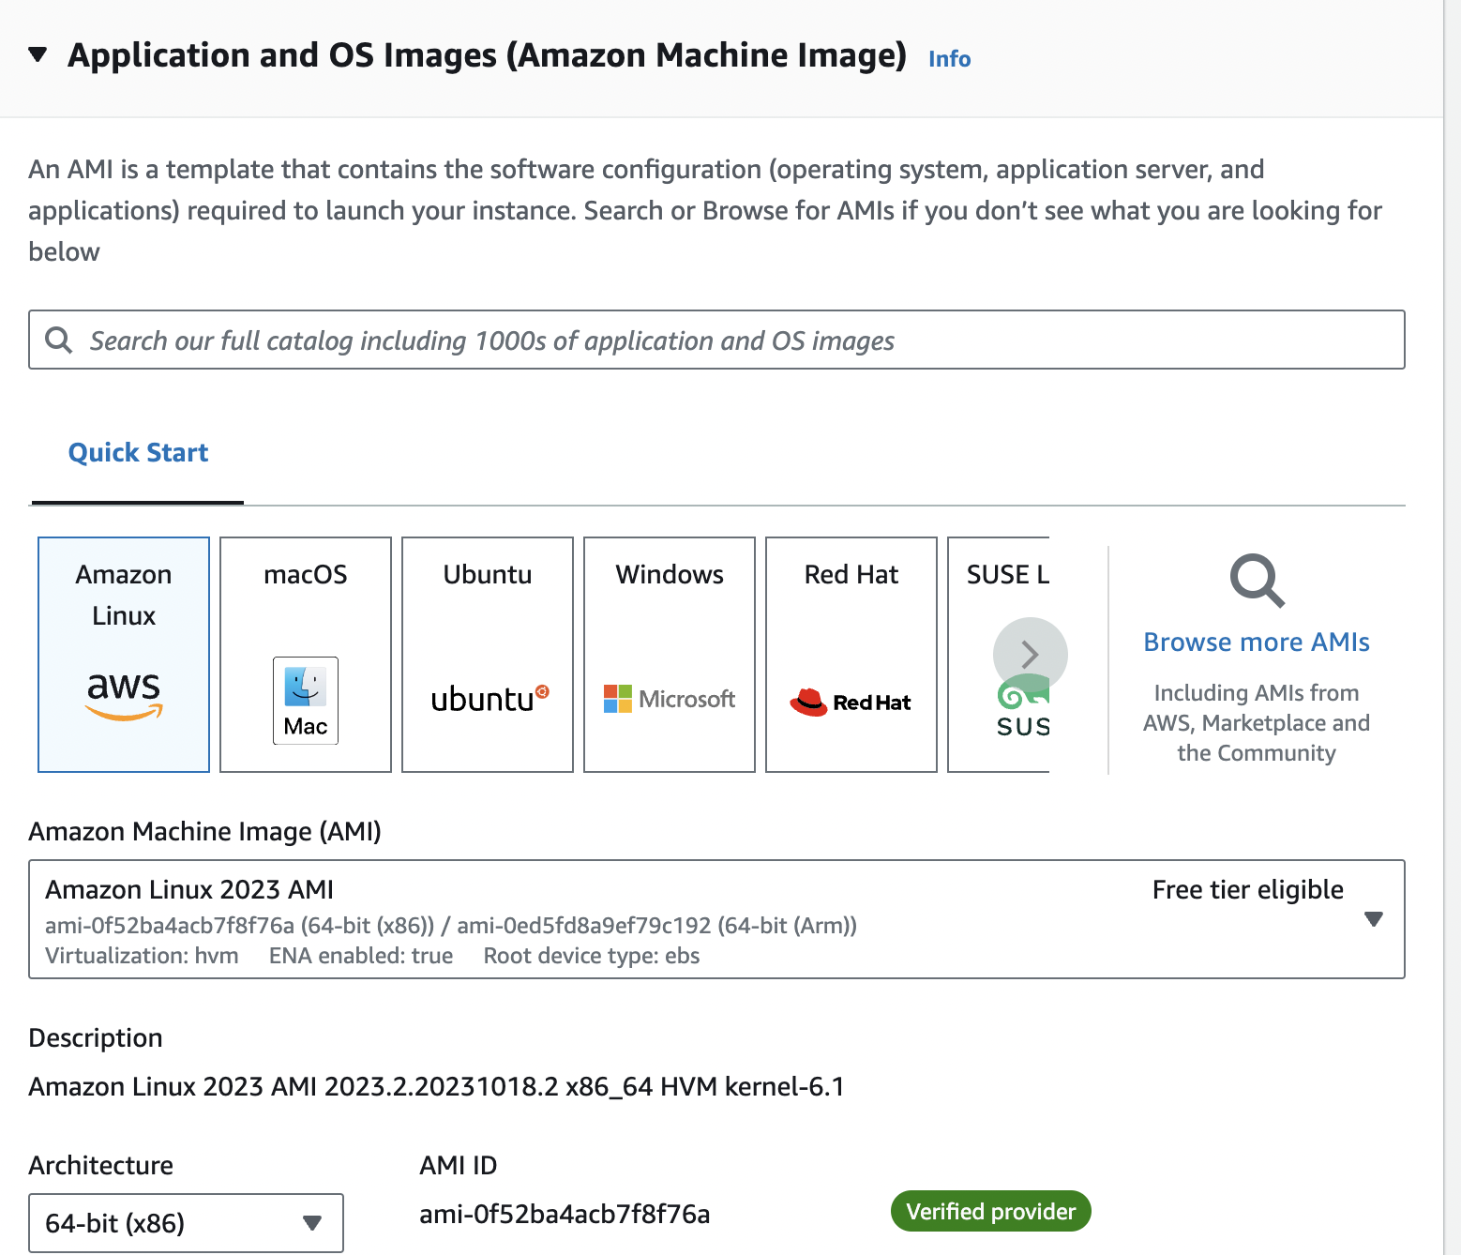Select the Windows AMI card
Image resolution: width=1461 pixels, height=1255 pixels.
(x=670, y=655)
